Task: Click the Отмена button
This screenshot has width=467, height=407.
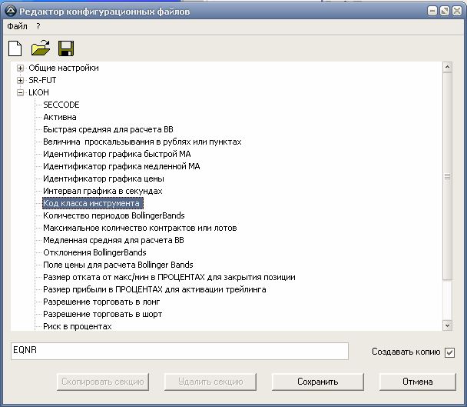Action: point(418,382)
